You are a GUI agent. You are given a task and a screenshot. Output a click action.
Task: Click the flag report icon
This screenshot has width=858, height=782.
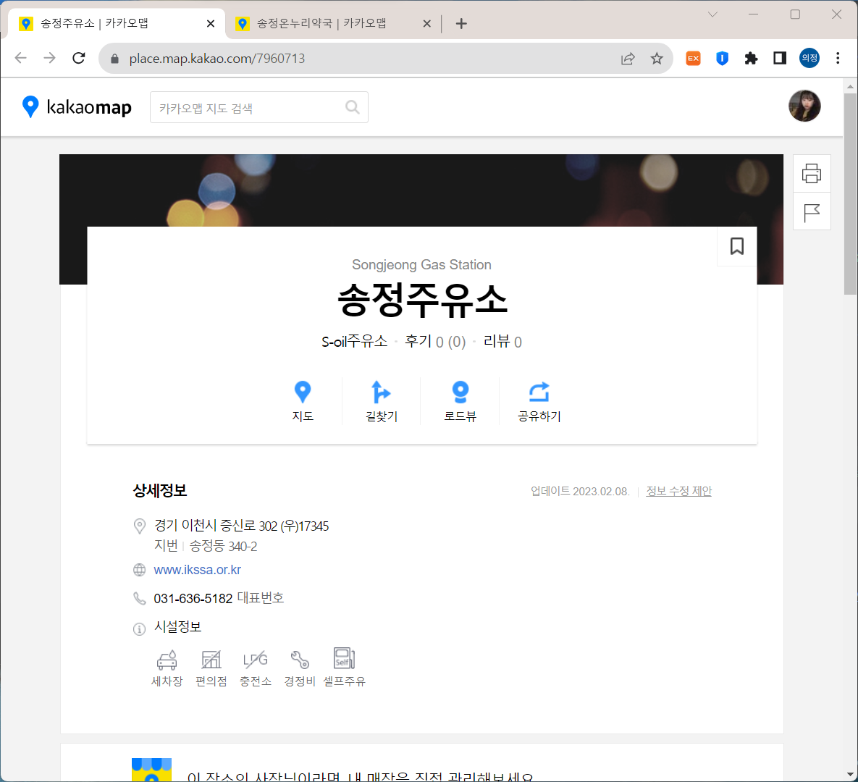812,212
